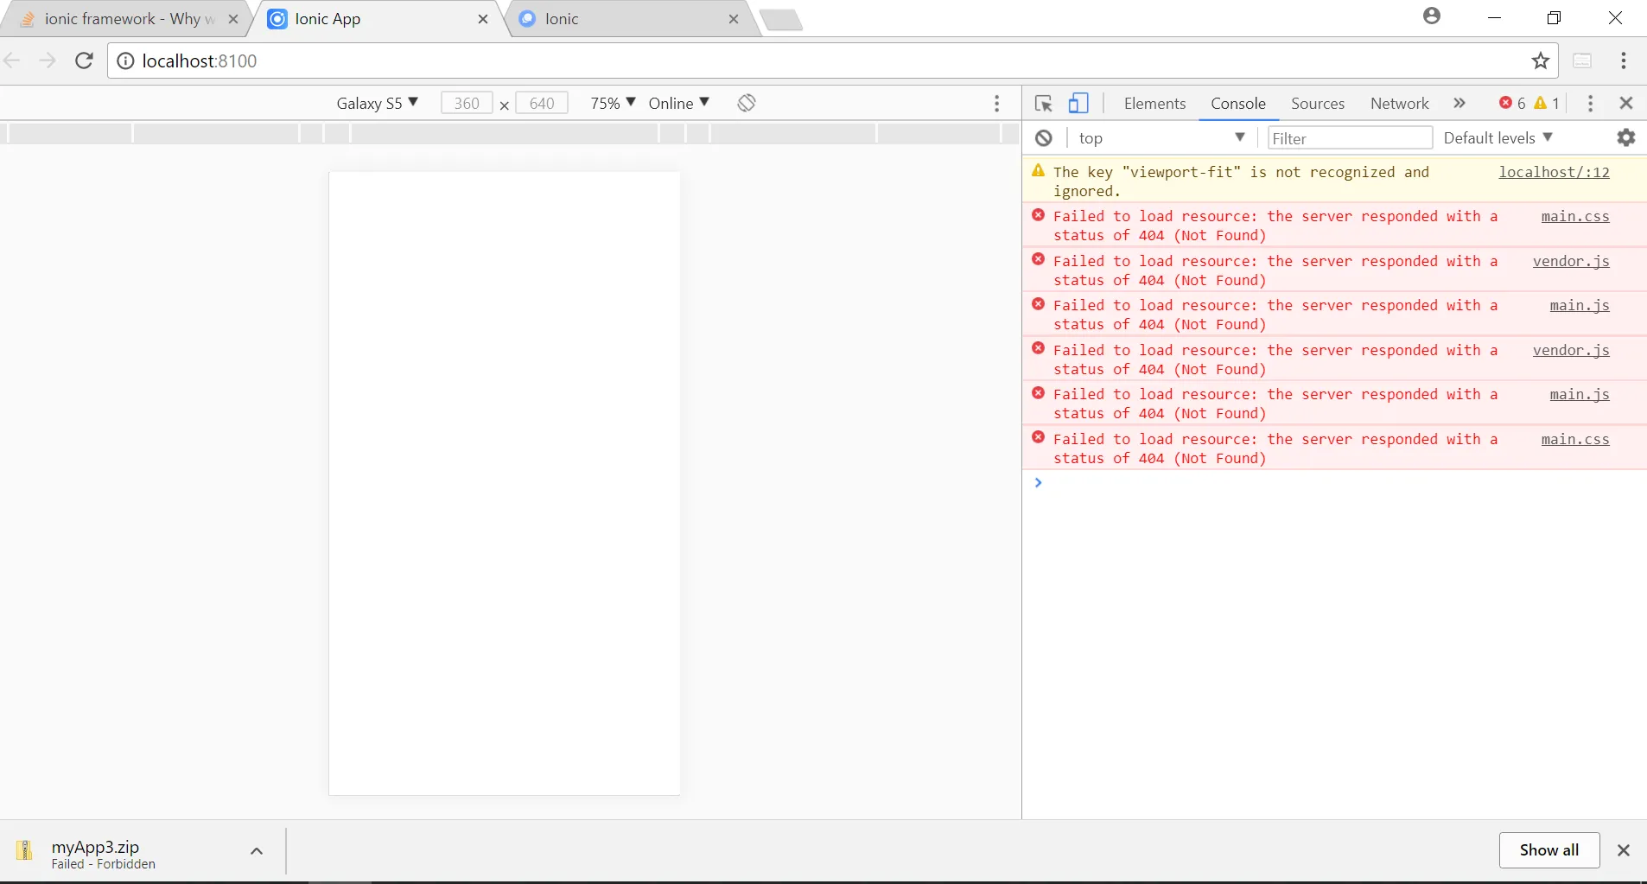Image resolution: width=1647 pixels, height=884 pixels.
Task: Dismiss the downloads bar
Action: click(x=1624, y=850)
